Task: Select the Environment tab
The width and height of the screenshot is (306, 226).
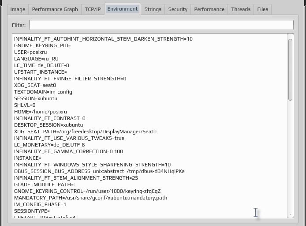Action: pos(123,9)
